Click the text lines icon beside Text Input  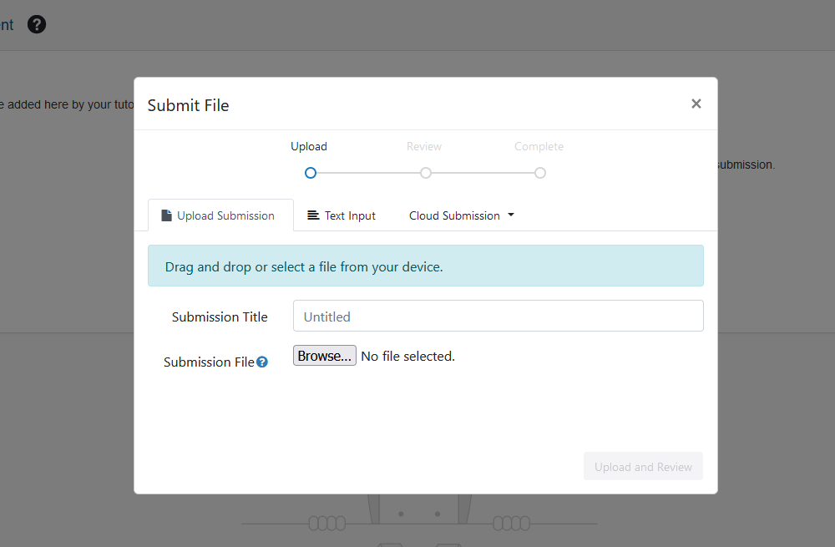click(x=313, y=215)
